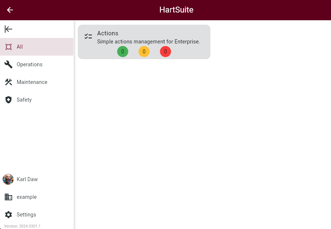331x229 pixels.
Task: Click the Maintenance tools icon
Action: pos(8,82)
